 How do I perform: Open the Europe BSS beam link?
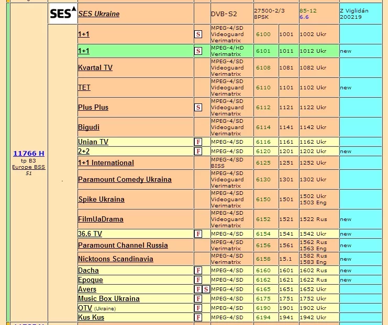coord(29,167)
